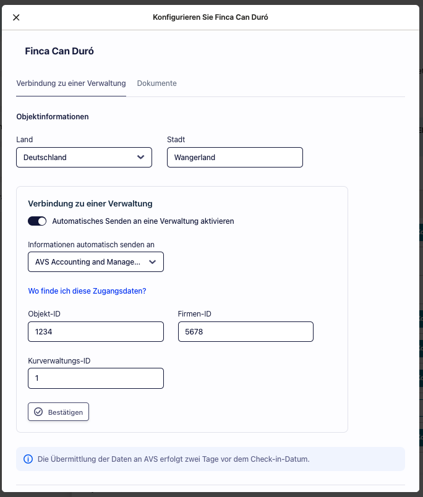Focus the Objekt-ID field with 1234
The height and width of the screenshot is (497, 423).
[x=96, y=331]
